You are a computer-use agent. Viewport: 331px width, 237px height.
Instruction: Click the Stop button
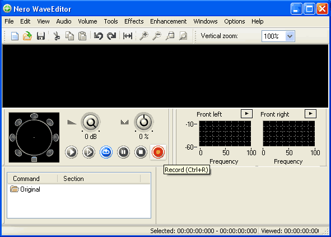pos(141,152)
